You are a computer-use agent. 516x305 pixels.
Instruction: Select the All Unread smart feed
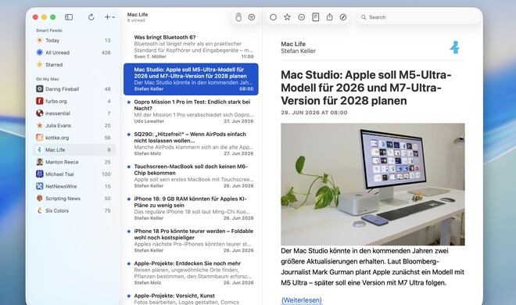click(x=74, y=52)
